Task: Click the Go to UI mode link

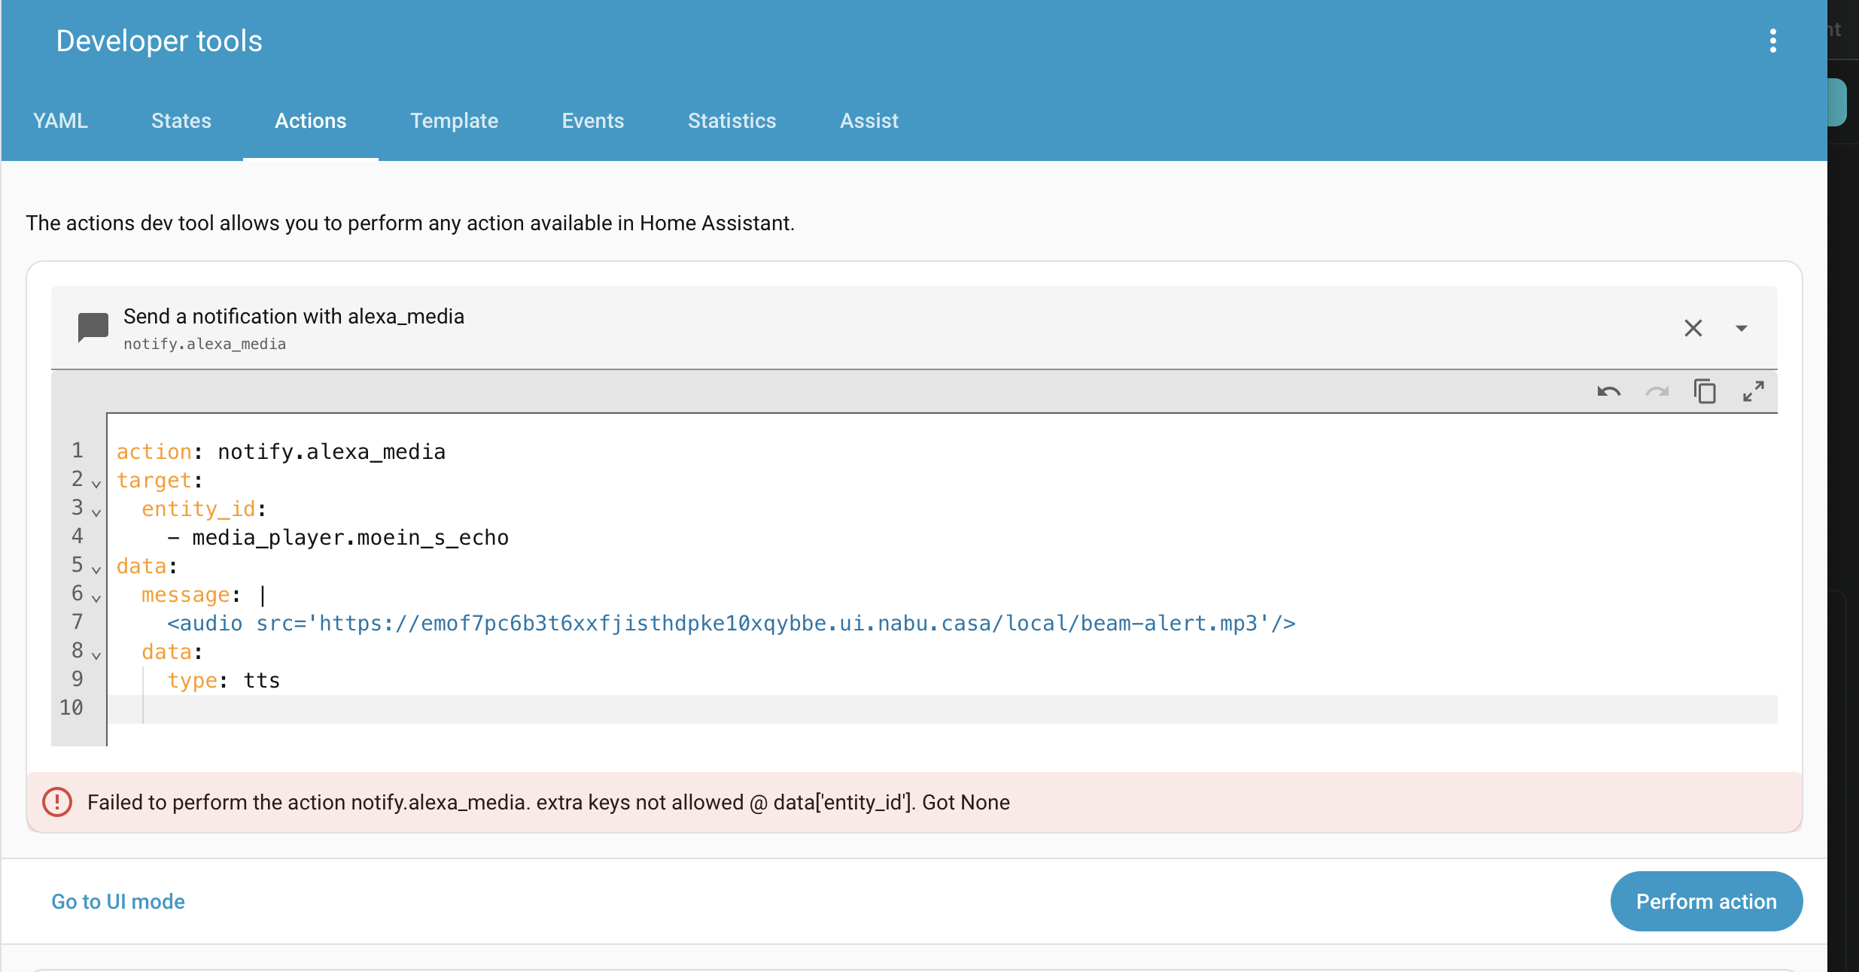Action: point(118,901)
